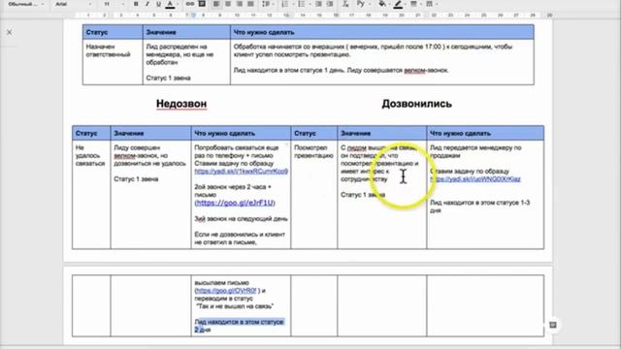Open the input tools (Ру) language icon
The width and height of the screenshot is (621, 349).
[x=360, y=4]
